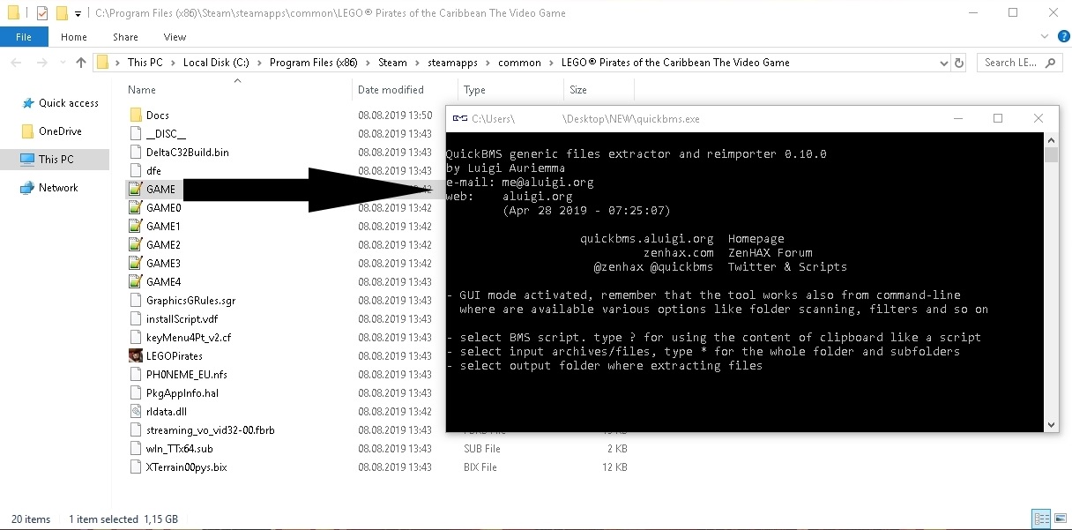This screenshot has width=1072, height=530.
Task: Select streaming_vo_vid32-00.fbrb file
Action: tap(204, 430)
